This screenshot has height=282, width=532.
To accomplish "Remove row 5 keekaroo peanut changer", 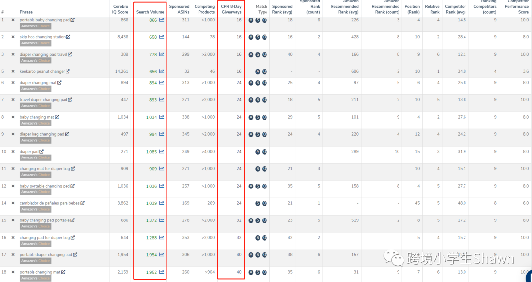I will tap(13, 71).
